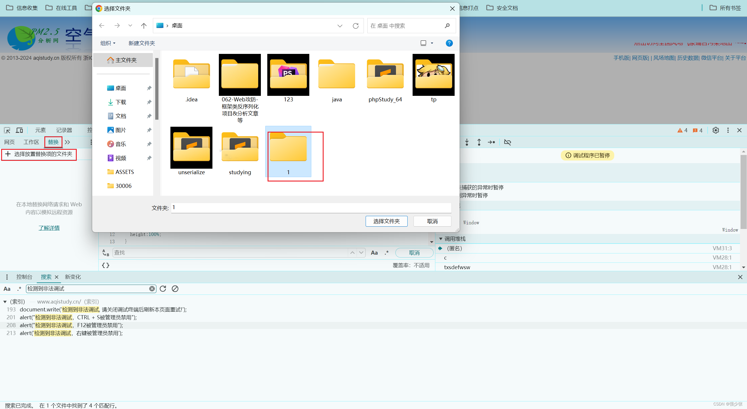Toggle the match case Aa search option
The height and width of the screenshot is (409, 747).
pos(7,289)
